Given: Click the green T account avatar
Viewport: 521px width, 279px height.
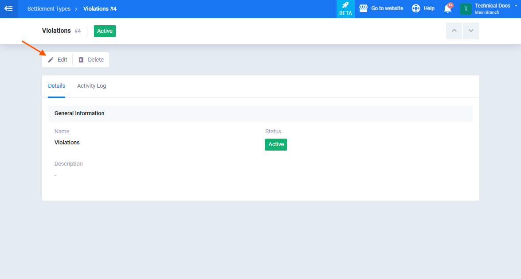Looking at the screenshot, I should (x=466, y=9).
